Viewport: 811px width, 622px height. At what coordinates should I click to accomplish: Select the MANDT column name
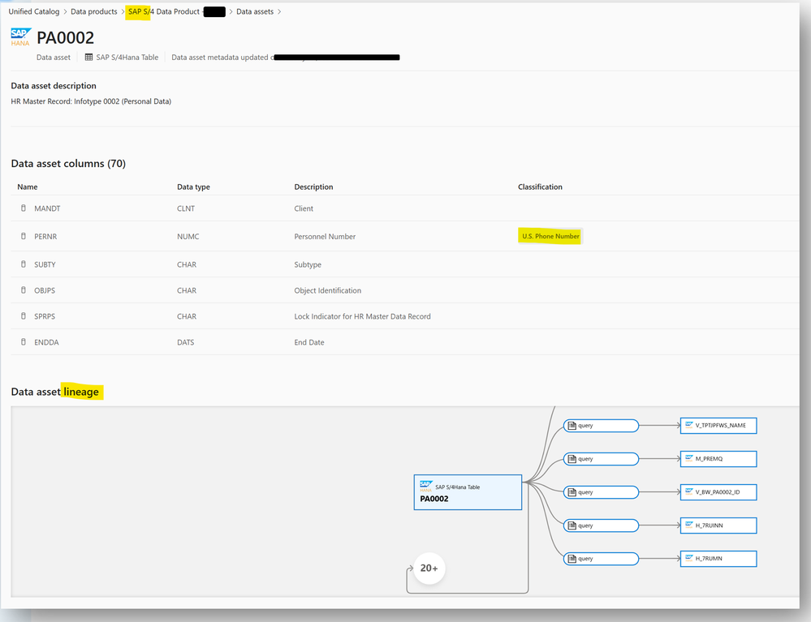[47, 208]
